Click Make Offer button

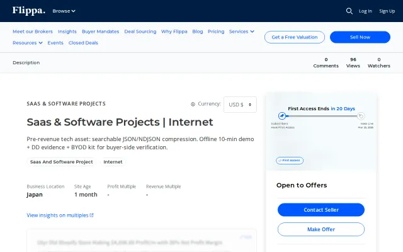coord(321,229)
